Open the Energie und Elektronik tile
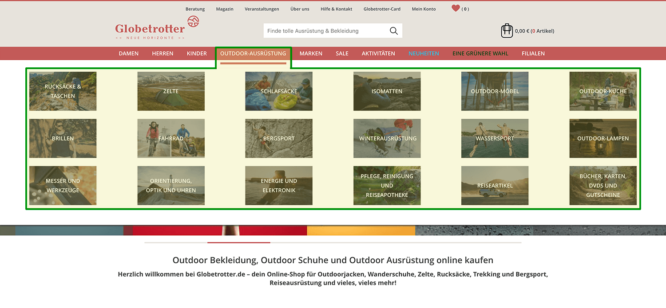666x308 pixels. click(279, 185)
